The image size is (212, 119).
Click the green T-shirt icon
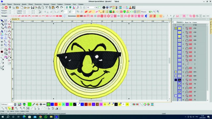click(x=125, y=12)
